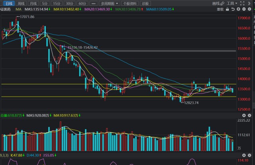Choose the 60分 interval
The image size is (255, 165).
(x=82, y=3)
